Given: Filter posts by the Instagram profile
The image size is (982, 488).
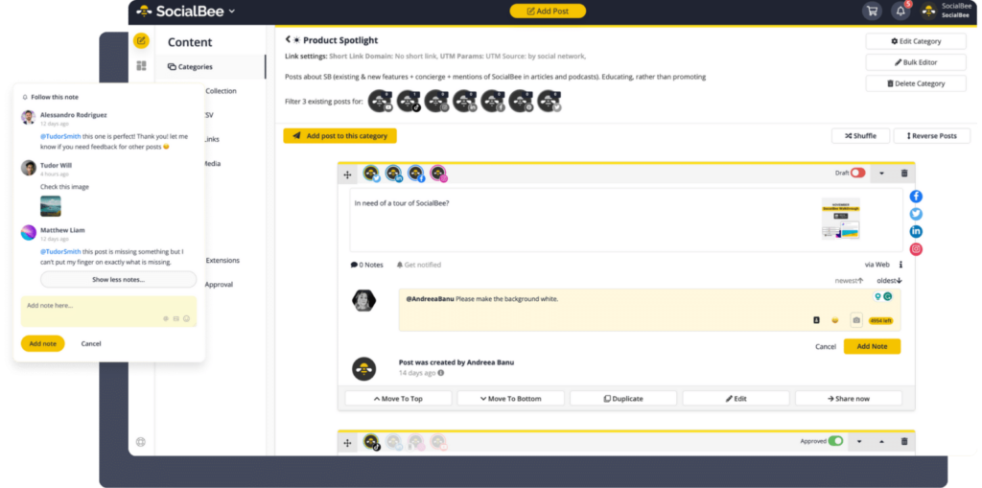Looking at the screenshot, I should pos(436,101).
